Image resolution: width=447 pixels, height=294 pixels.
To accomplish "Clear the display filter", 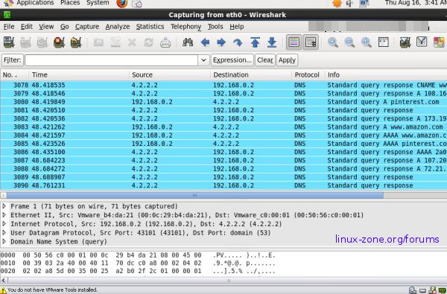I will click(265, 60).
